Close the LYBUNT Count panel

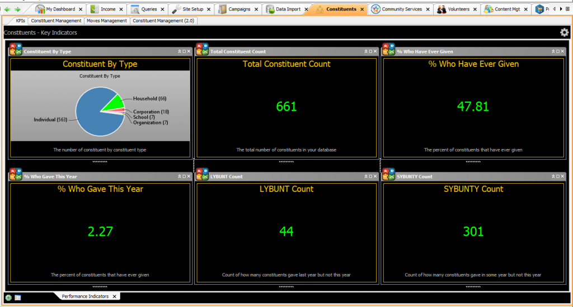[375, 176]
